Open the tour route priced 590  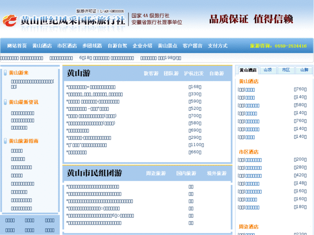click(93, 102)
